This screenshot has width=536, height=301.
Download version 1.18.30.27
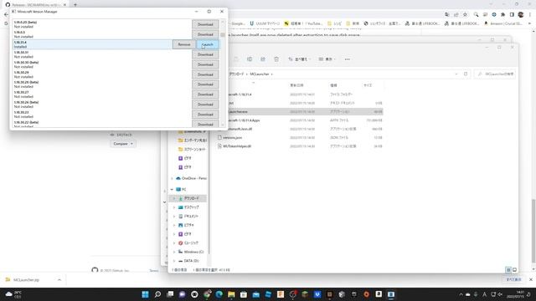pos(205,94)
